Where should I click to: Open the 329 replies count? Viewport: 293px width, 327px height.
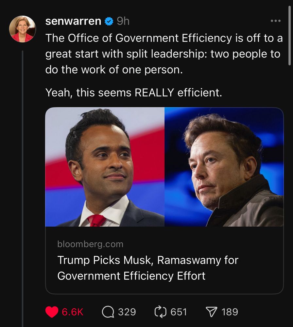click(127, 312)
